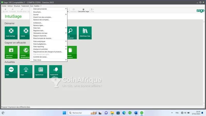Open the Windows Start button
Image resolution: width=206 pixels, height=116 pixels.
(x=64, y=113)
